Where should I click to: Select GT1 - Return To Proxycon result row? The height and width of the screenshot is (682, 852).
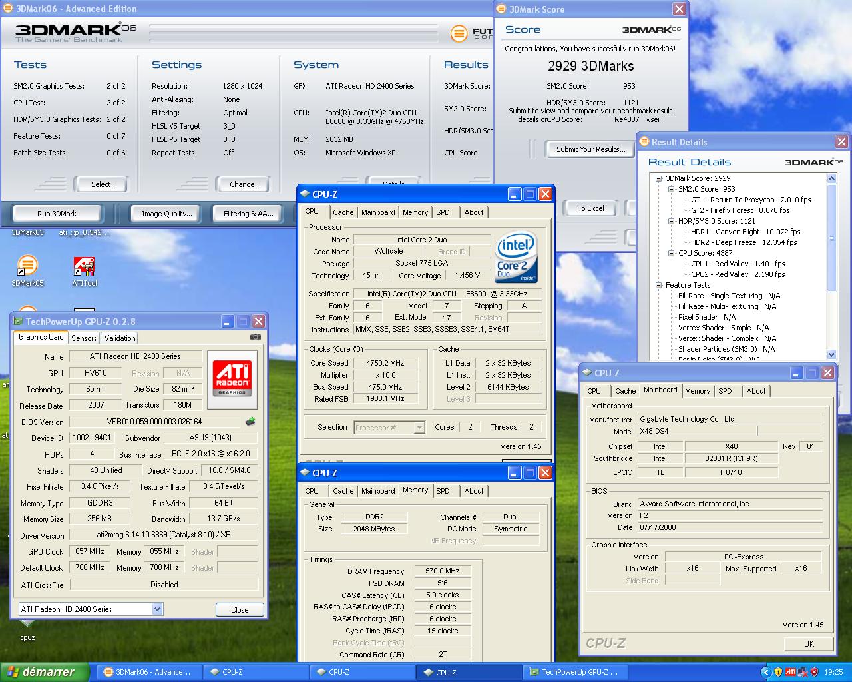click(x=751, y=200)
